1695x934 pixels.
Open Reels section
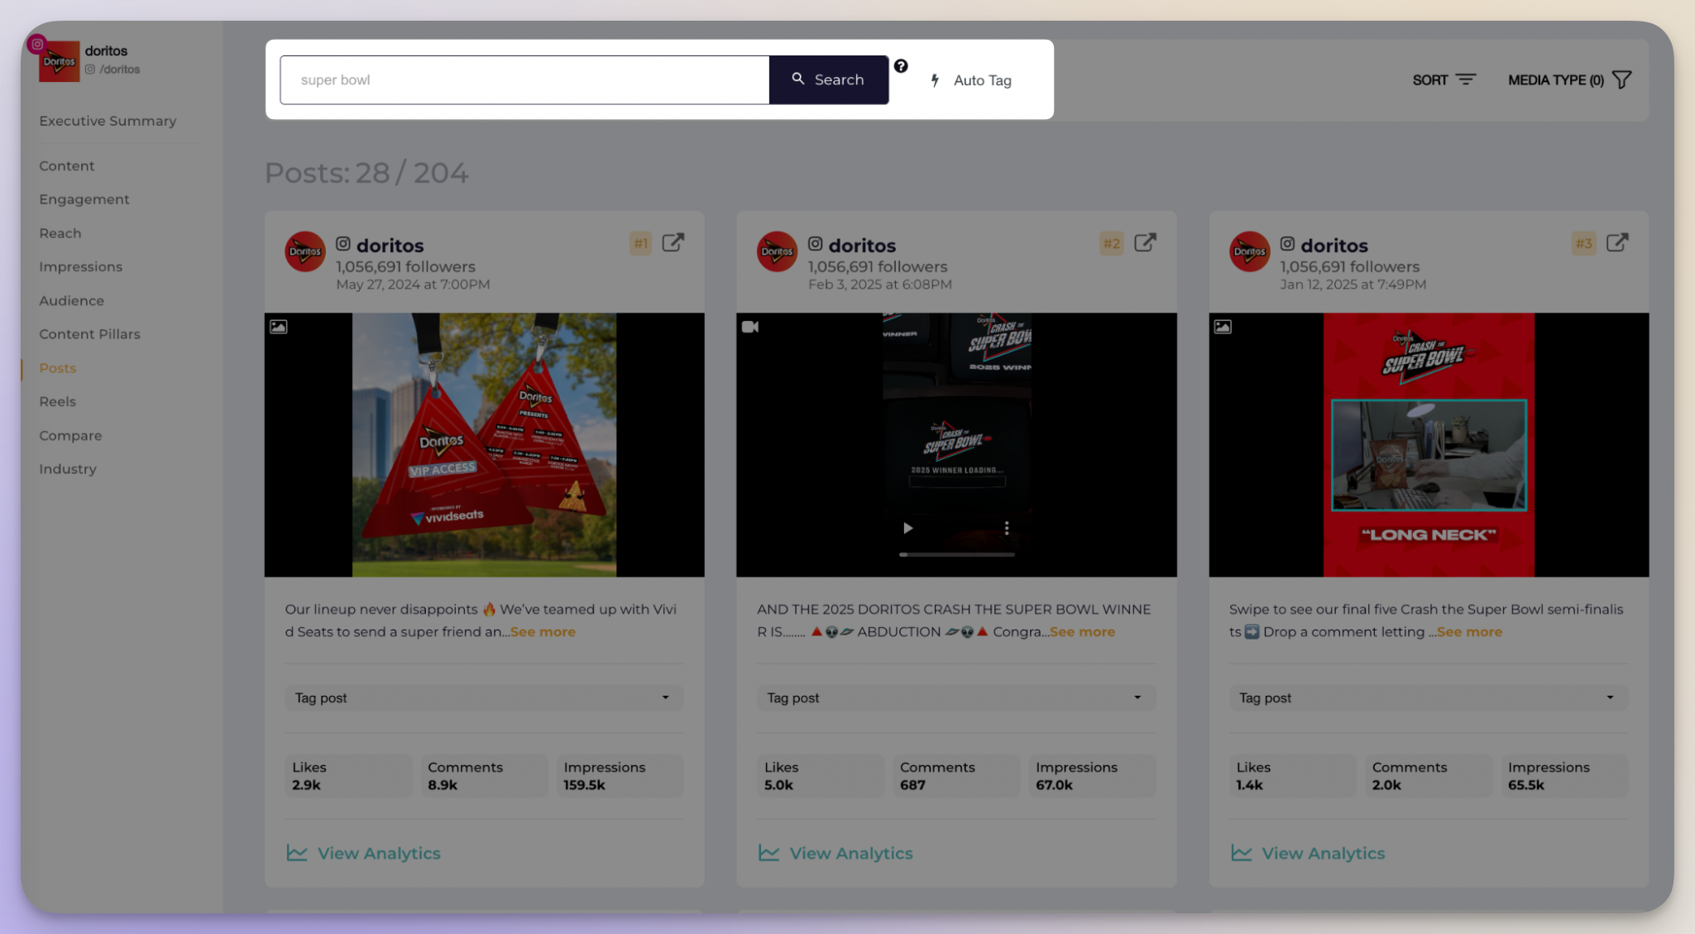coord(58,401)
